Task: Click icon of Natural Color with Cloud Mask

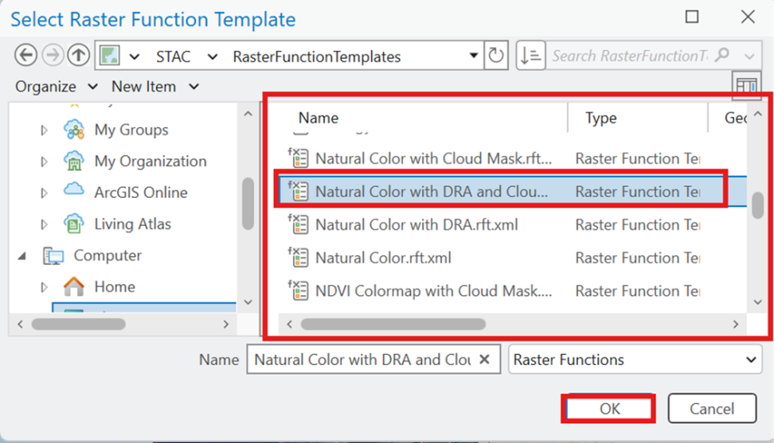Action: tap(298, 157)
